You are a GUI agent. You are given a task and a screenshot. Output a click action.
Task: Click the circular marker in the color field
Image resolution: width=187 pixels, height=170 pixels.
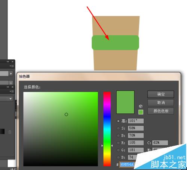pyautogui.click(x=66, y=114)
